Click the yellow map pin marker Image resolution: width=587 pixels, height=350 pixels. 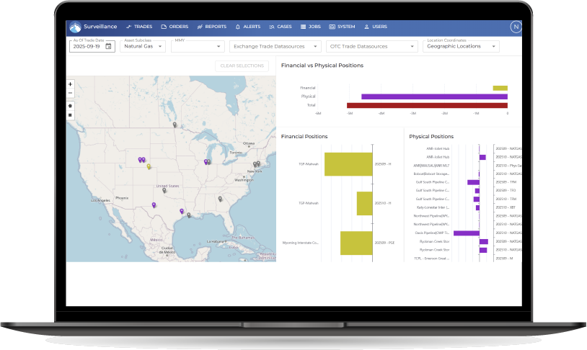pos(149,166)
